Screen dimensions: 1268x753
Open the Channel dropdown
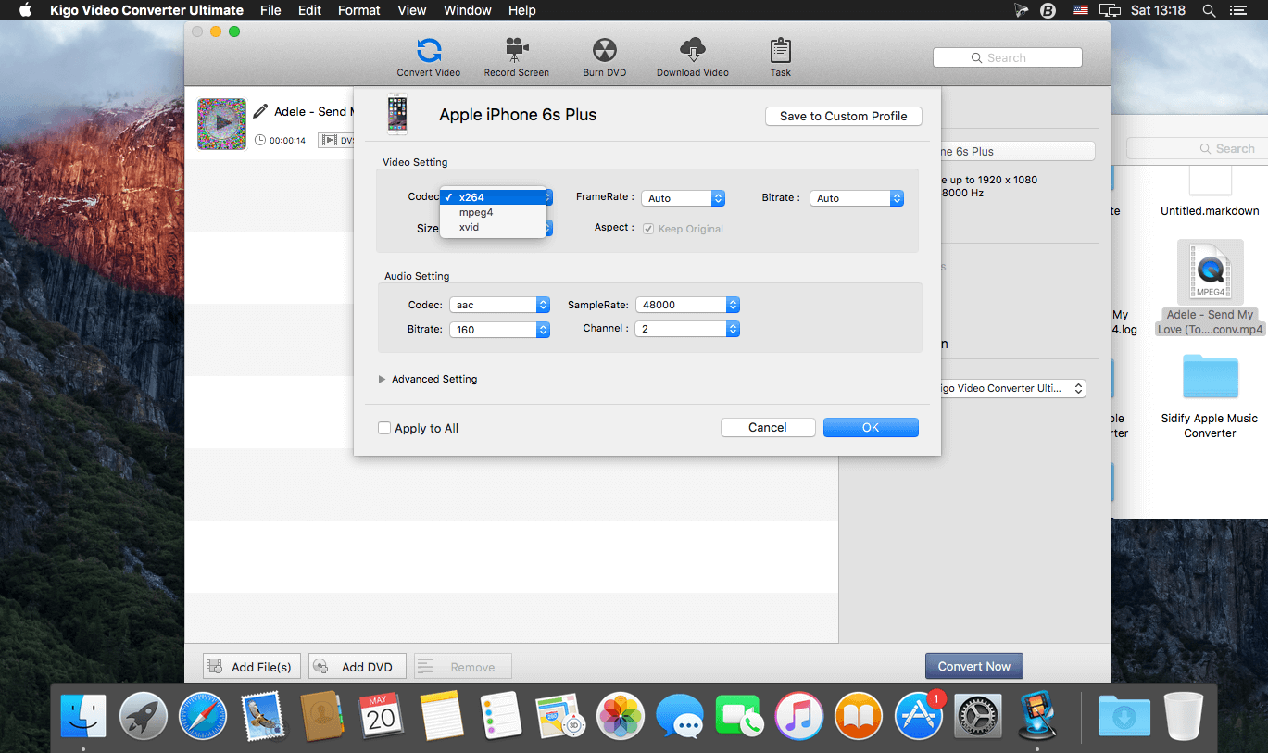(x=687, y=329)
